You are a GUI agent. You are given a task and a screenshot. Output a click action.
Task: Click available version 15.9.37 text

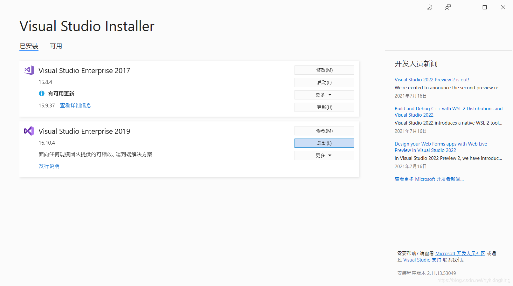[x=47, y=106]
